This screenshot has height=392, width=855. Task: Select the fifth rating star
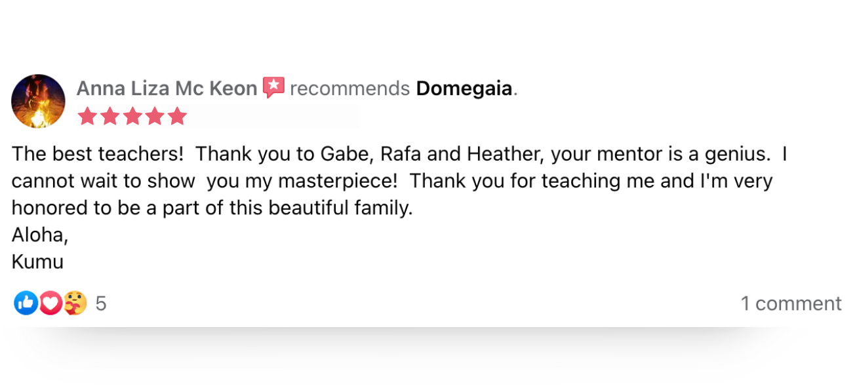[177, 117]
